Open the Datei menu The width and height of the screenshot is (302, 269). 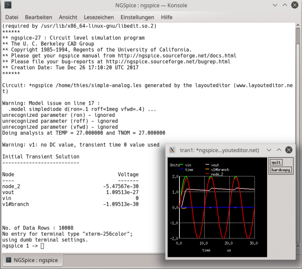pos(12,17)
